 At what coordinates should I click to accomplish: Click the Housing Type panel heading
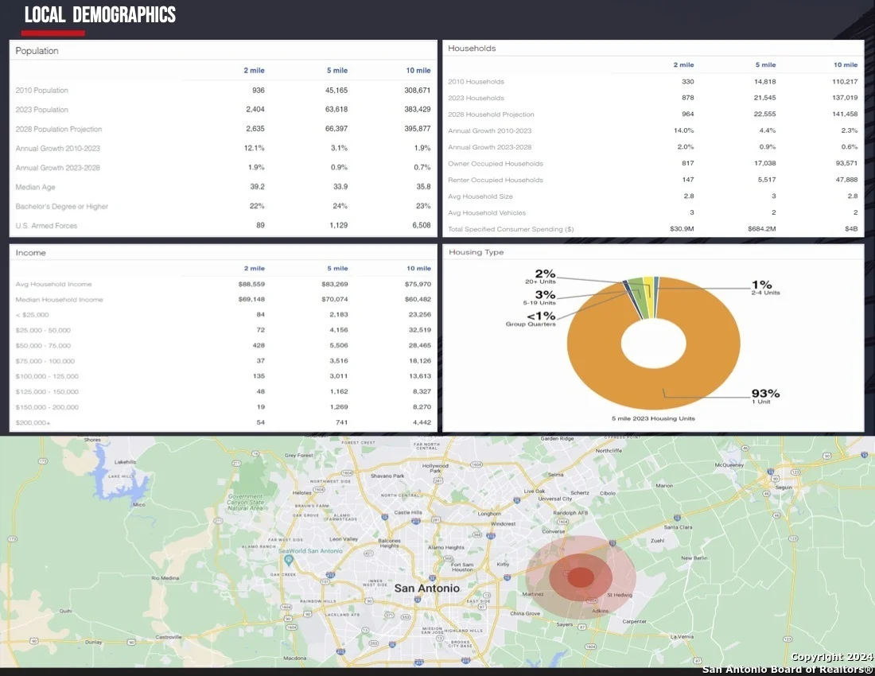pyautogui.click(x=476, y=252)
